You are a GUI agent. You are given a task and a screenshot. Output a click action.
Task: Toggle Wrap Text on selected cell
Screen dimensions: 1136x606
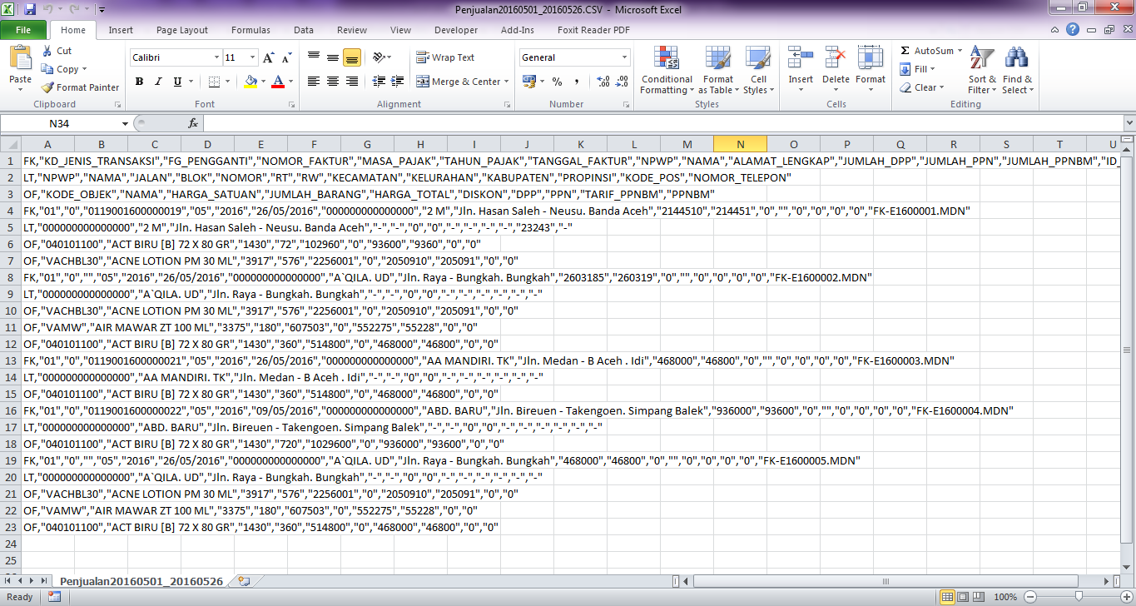pos(445,57)
